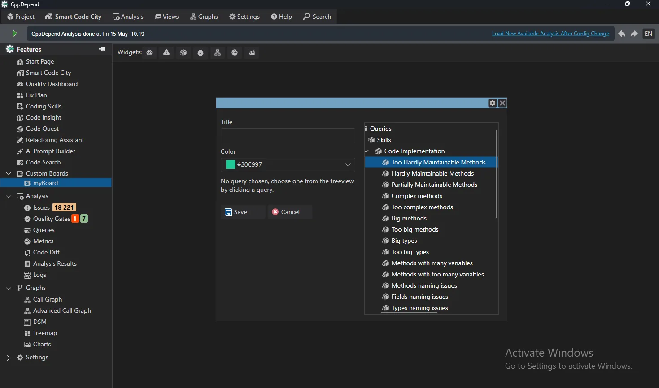Image resolution: width=659 pixels, height=388 pixels.
Task: Collapse the Custom Boards node
Action: [x=9, y=173]
